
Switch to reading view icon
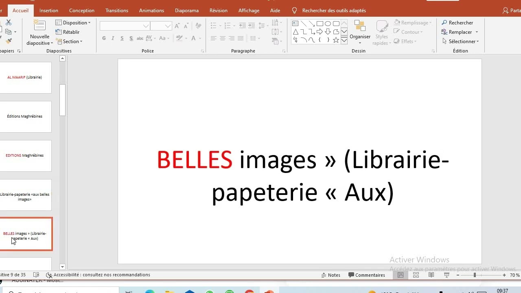[x=431, y=275]
